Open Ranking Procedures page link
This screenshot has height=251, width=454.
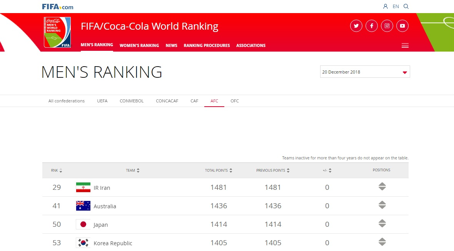pos(207,45)
